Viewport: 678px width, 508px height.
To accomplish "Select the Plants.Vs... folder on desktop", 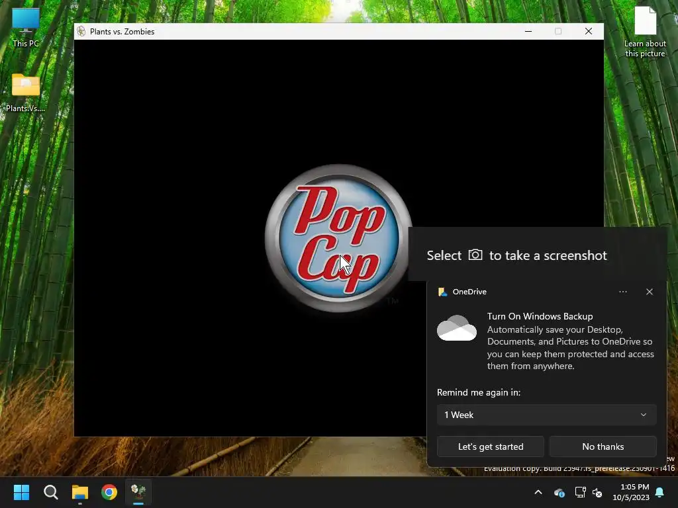I will (x=26, y=93).
